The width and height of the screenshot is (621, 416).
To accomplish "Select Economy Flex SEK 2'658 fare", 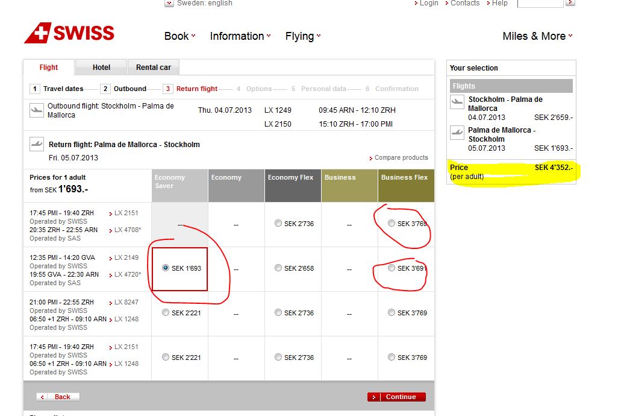I will click(278, 268).
